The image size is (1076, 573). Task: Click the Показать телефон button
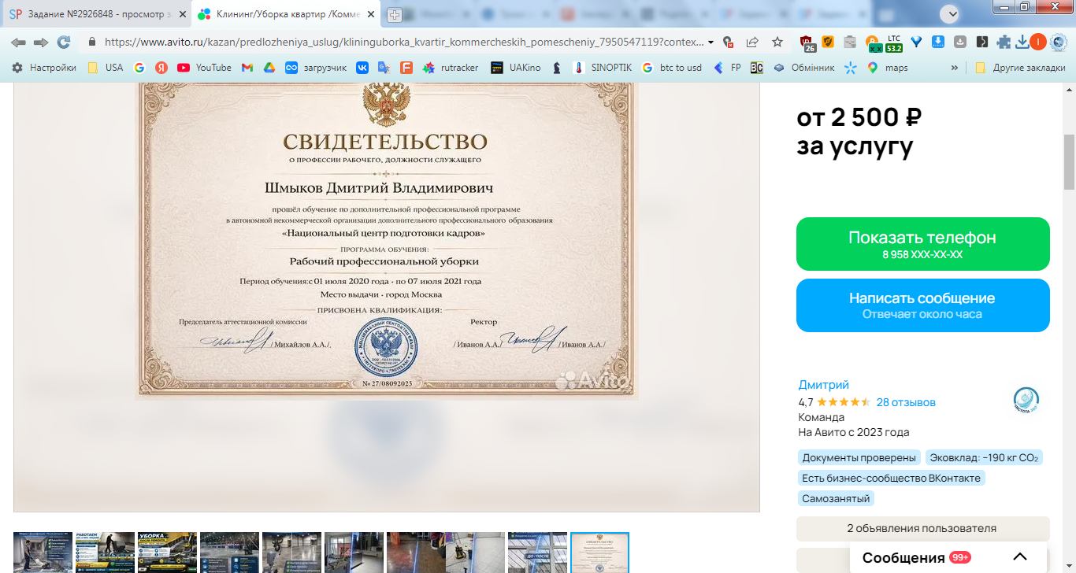(922, 244)
